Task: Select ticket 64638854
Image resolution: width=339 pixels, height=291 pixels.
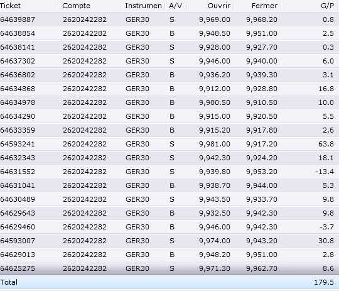Action: click(x=18, y=33)
